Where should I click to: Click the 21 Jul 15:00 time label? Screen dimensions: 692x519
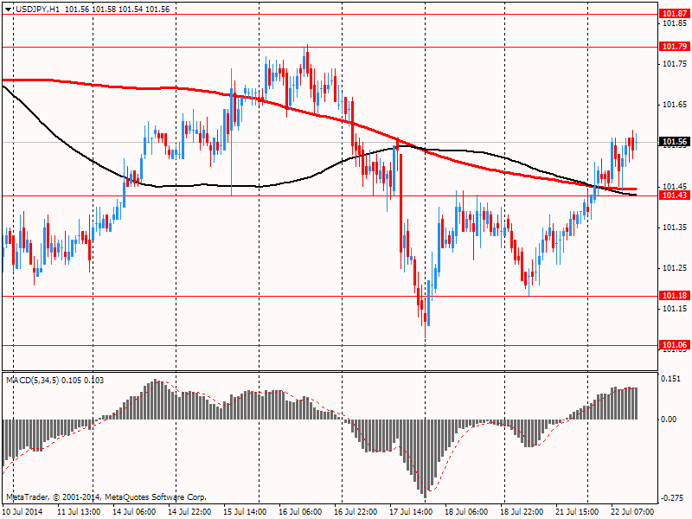(x=577, y=511)
